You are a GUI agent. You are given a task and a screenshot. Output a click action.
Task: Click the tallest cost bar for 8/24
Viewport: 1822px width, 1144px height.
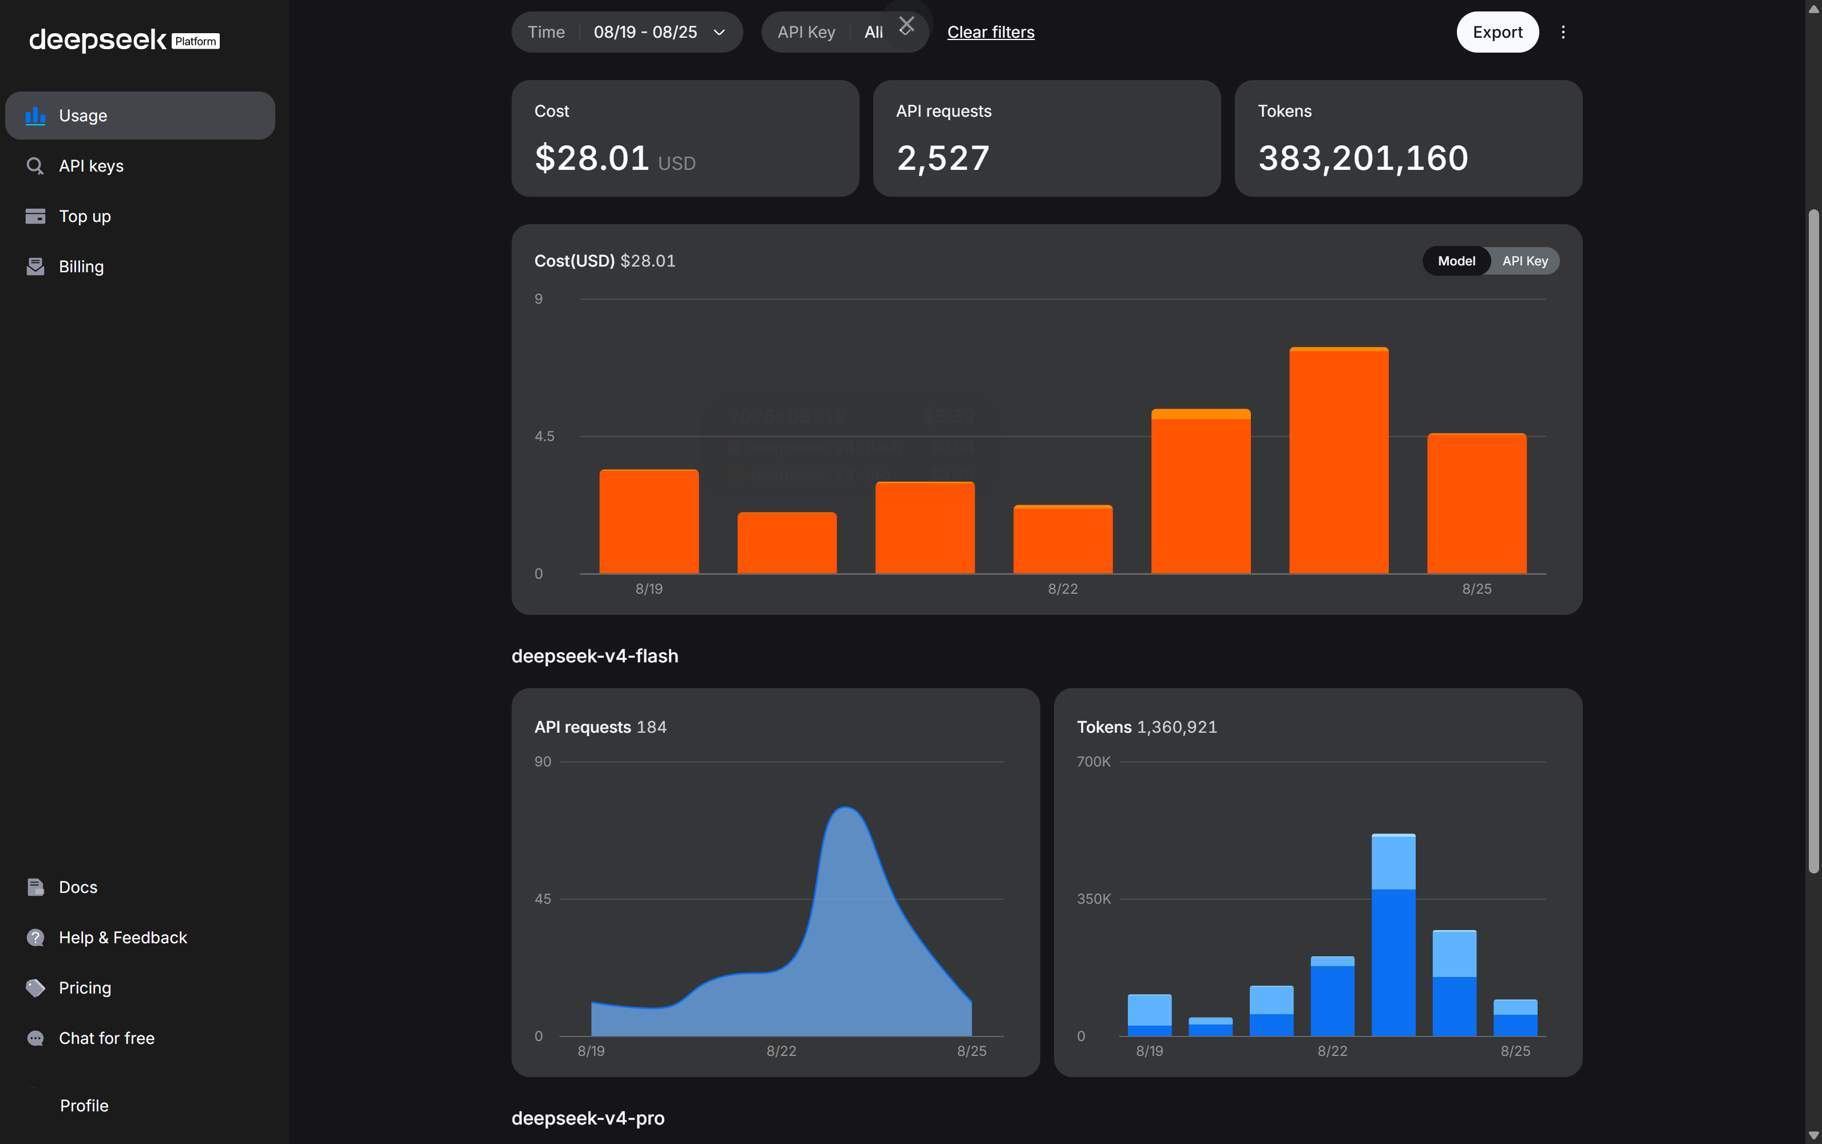(1338, 460)
